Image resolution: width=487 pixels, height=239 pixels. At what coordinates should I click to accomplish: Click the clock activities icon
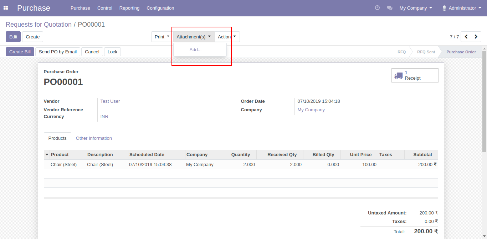tap(377, 8)
